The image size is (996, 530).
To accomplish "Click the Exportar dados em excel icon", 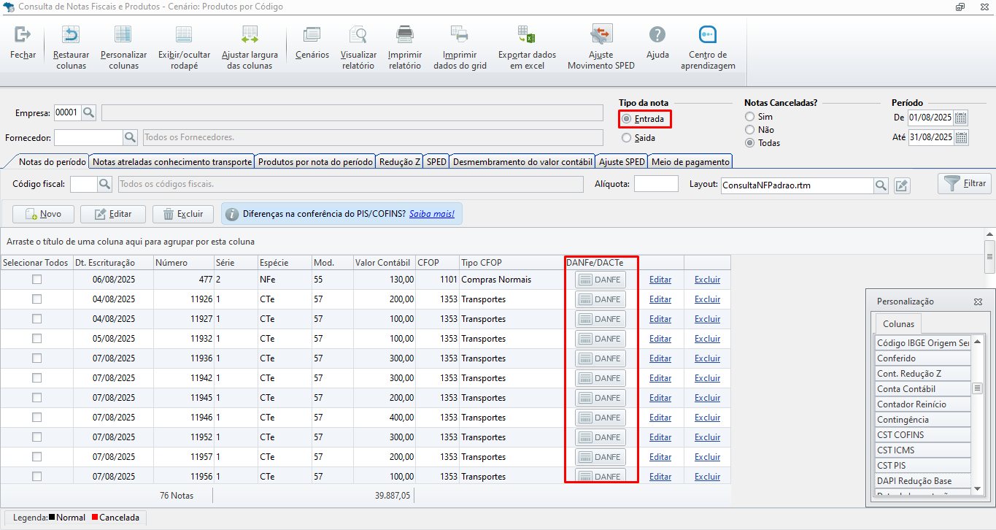I will (527, 34).
